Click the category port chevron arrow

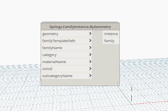coord(90,55)
